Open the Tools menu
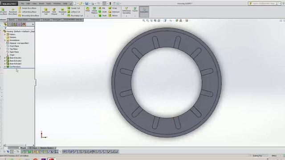This screenshot has width=285, height=160. (x=49, y=4)
